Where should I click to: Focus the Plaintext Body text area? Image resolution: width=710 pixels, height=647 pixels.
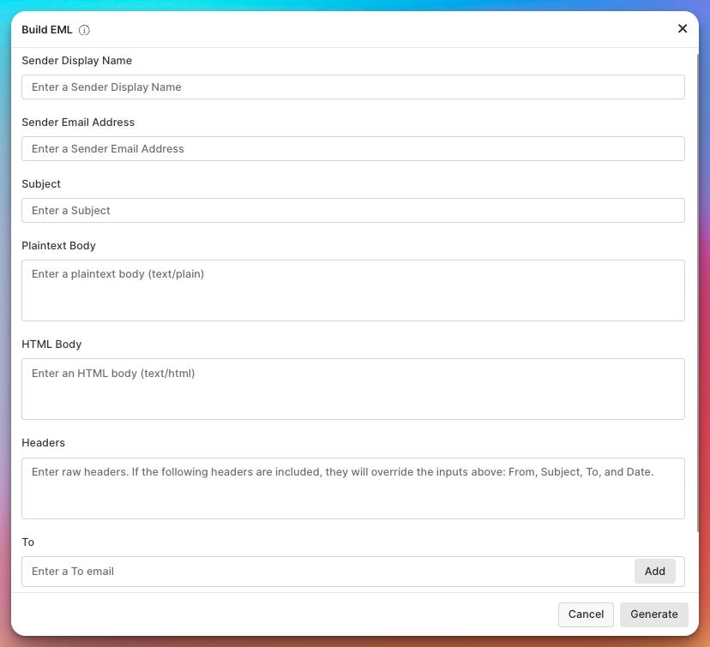click(x=353, y=291)
